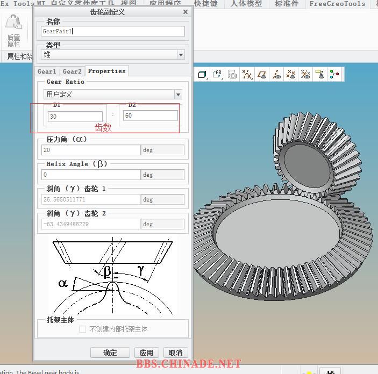
Task: Click the 应用 button
Action: (x=147, y=353)
